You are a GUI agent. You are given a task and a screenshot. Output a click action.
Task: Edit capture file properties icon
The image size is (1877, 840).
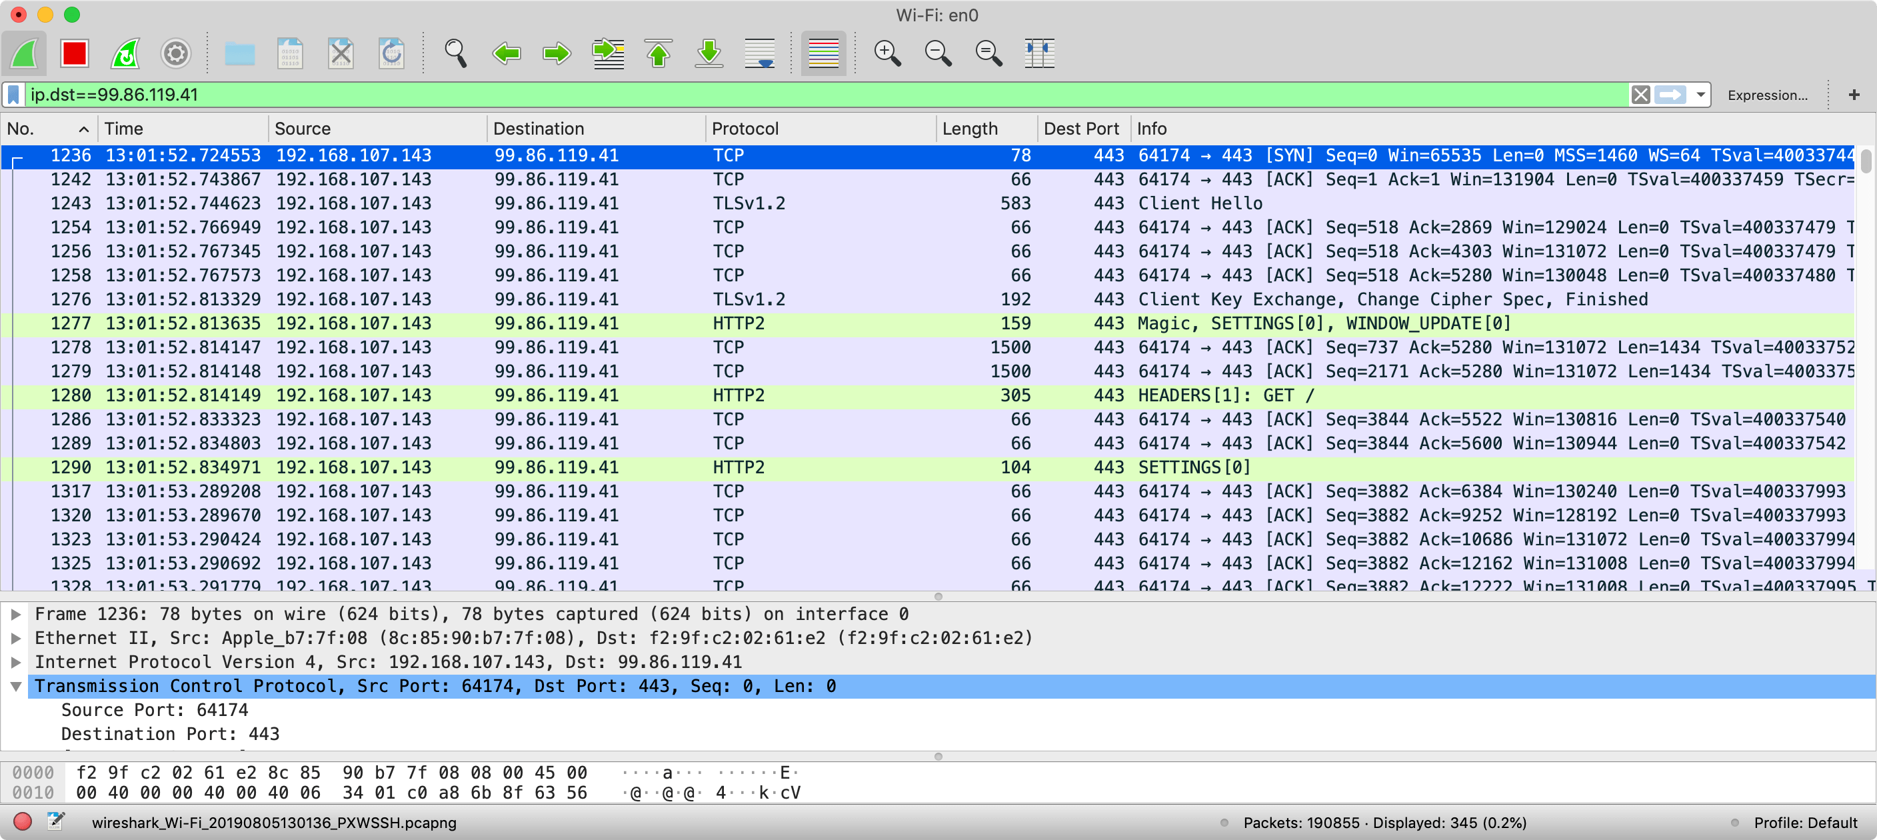coord(56,822)
